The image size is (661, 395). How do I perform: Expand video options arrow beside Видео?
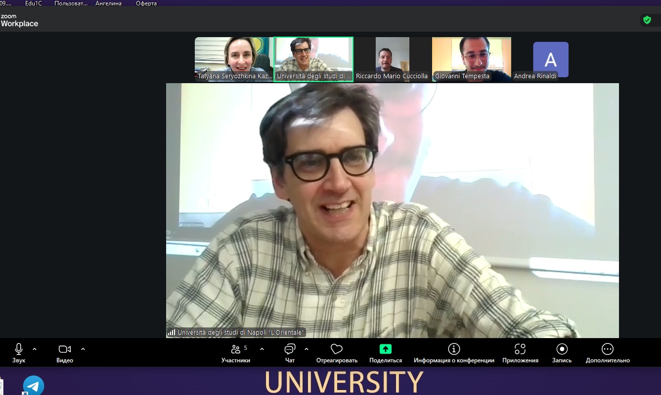click(83, 349)
